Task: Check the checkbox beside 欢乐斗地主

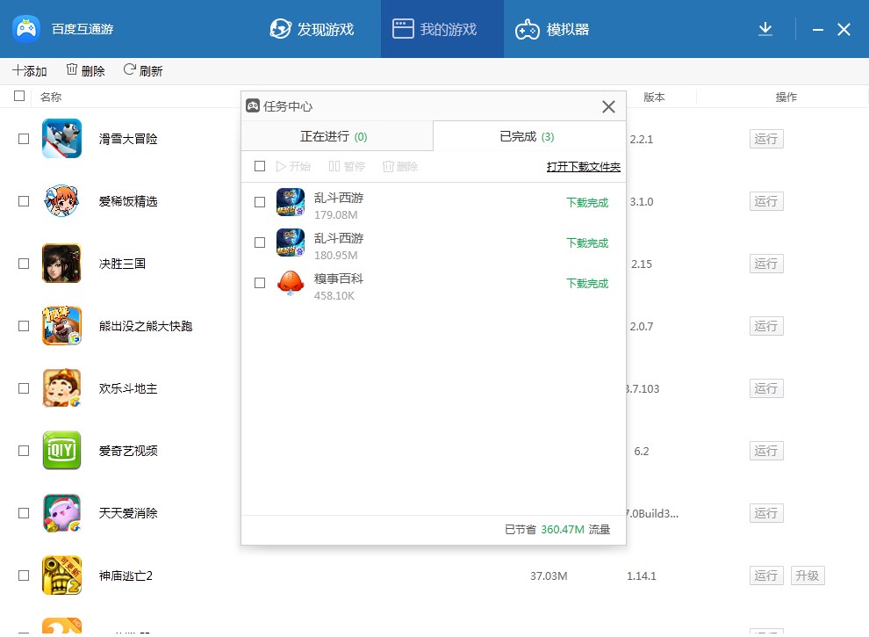Action: (24, 388)
